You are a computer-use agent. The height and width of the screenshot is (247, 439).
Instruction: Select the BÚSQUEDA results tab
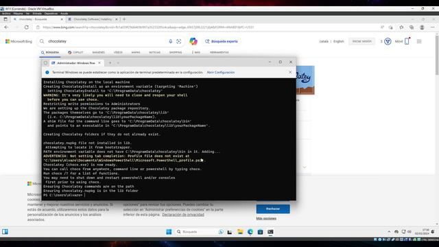(50, 52)
